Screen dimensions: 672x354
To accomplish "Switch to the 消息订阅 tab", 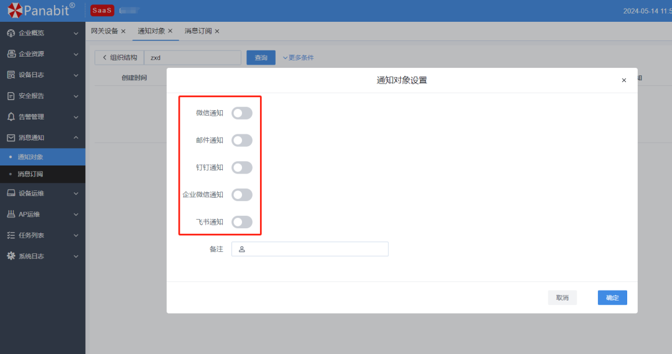I will (x=198, y=31).
